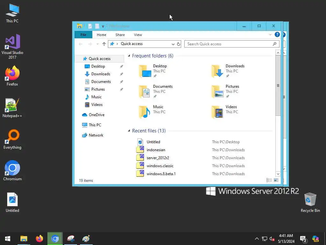Switch to large icons view in status bar
The image size is (326, 245).
coord(276,180)
